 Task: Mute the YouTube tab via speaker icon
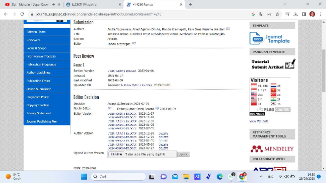[x=54, y=4]
